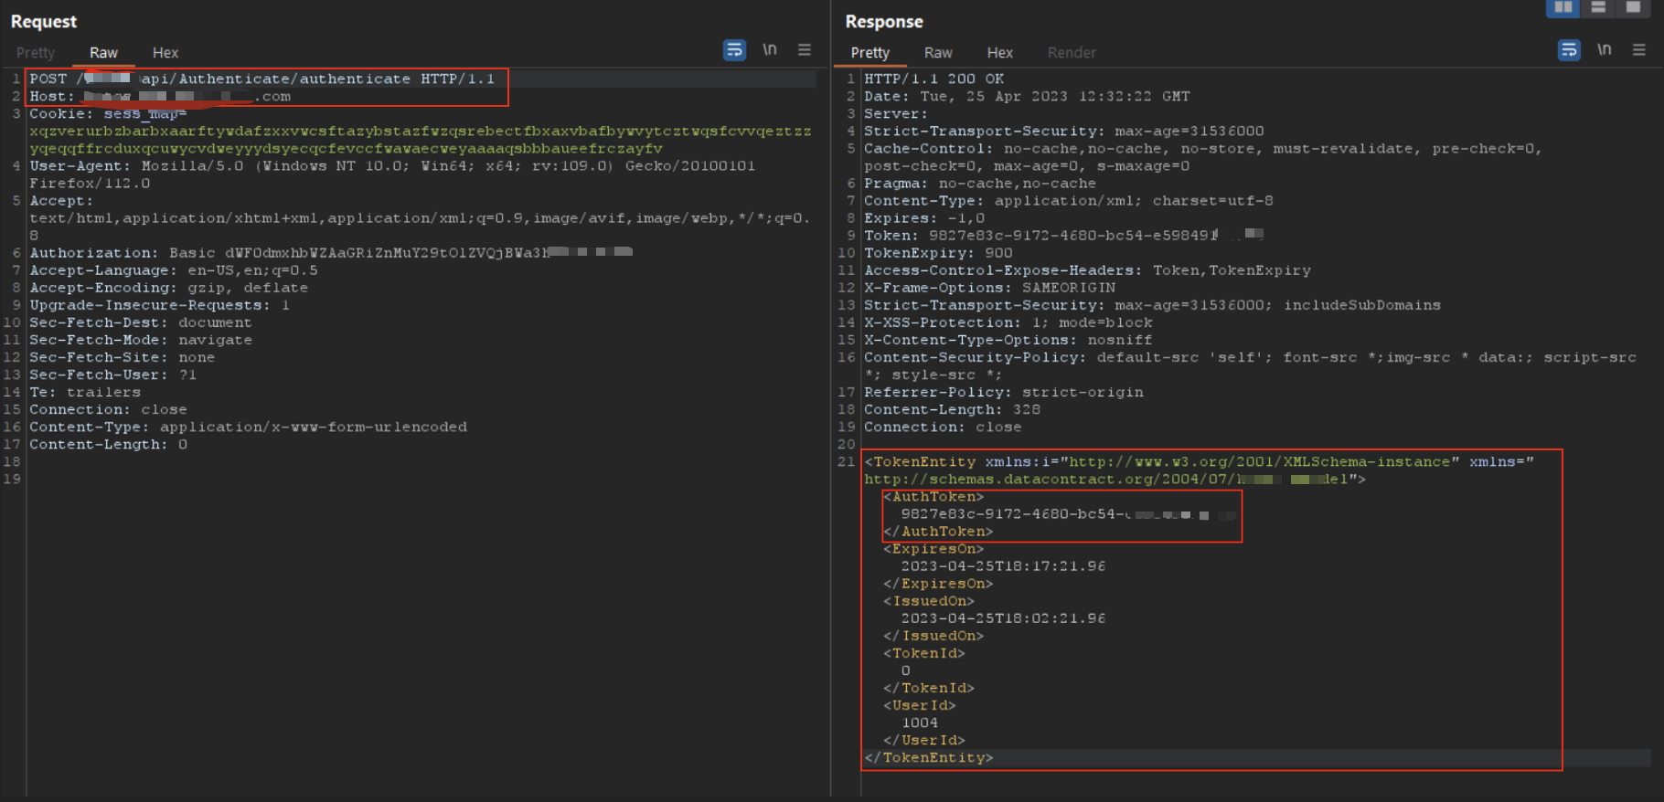Show non-printable \n characters in Request
The image size is (1664, 802).
pos(770,50)
